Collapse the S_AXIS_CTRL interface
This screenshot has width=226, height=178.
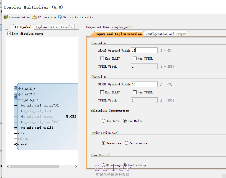(20, 100)
